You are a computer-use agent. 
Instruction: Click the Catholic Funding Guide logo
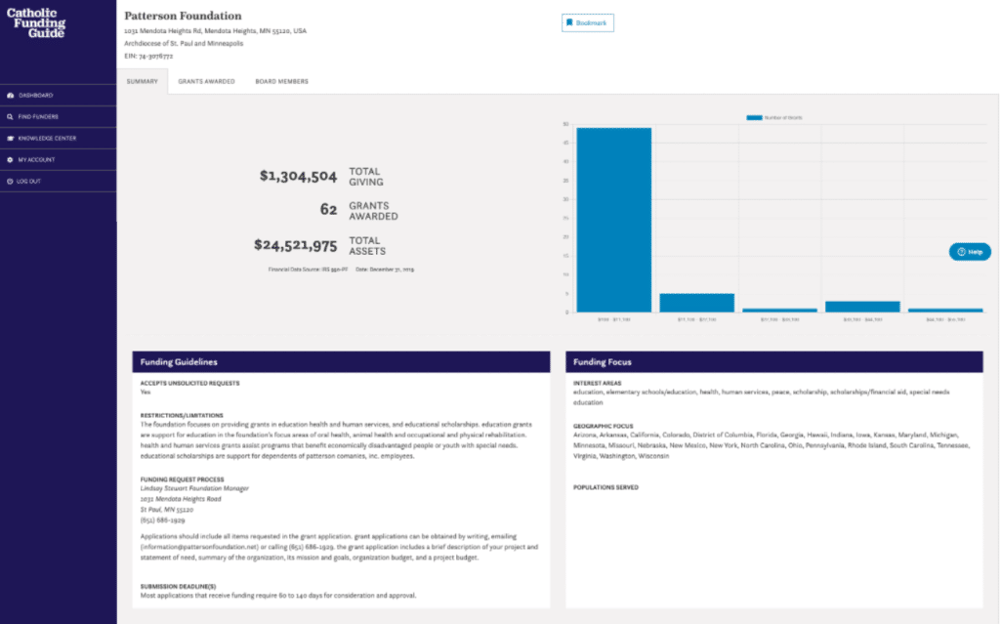pos(36,23)
